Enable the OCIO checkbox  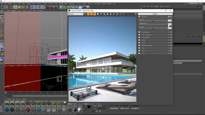coord(139,51)
